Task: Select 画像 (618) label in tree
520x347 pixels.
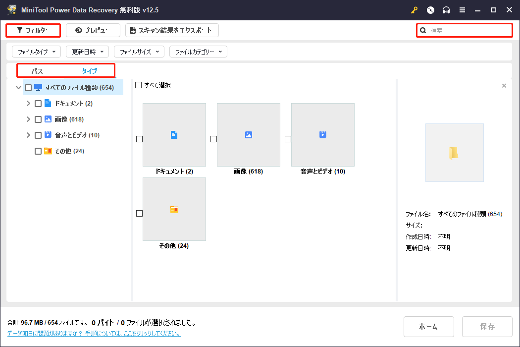Action: point(69,119)
